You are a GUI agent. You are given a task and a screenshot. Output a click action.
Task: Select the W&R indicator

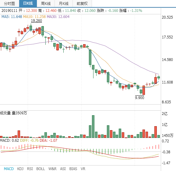click(52, 169)
